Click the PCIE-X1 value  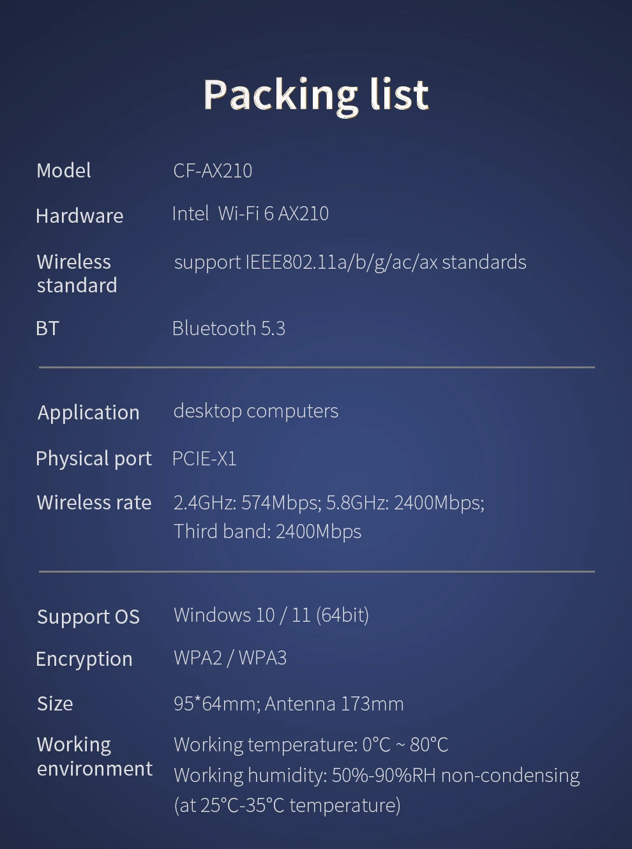tap(204, 458)
